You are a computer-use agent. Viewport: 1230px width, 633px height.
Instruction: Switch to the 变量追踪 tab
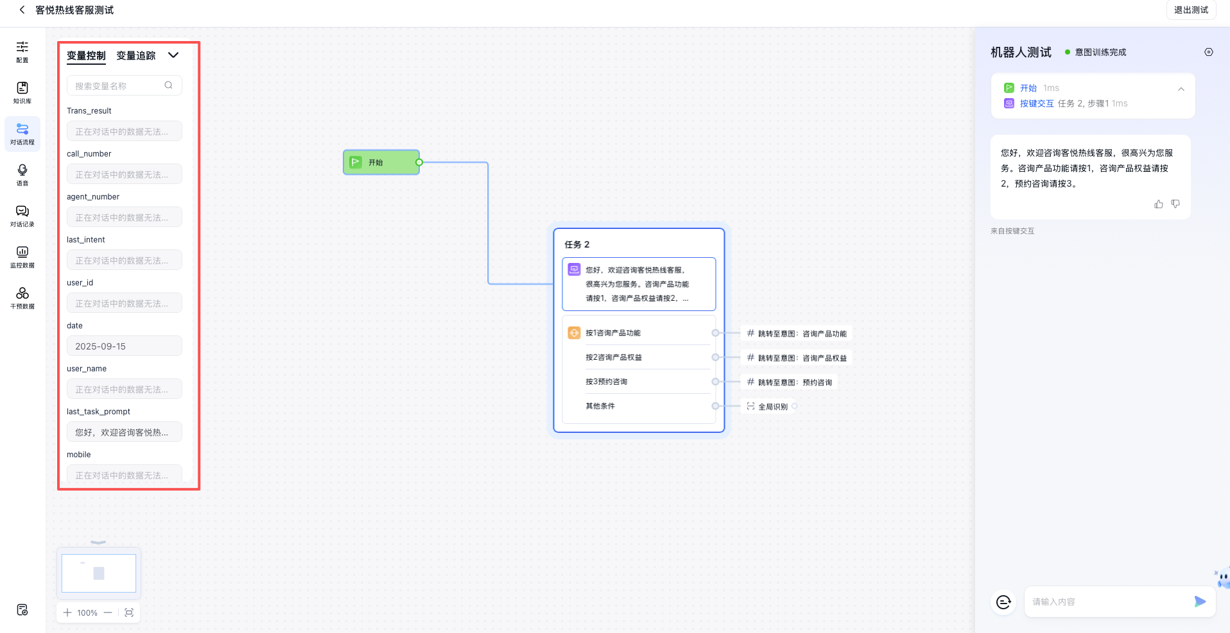(136, 56)
